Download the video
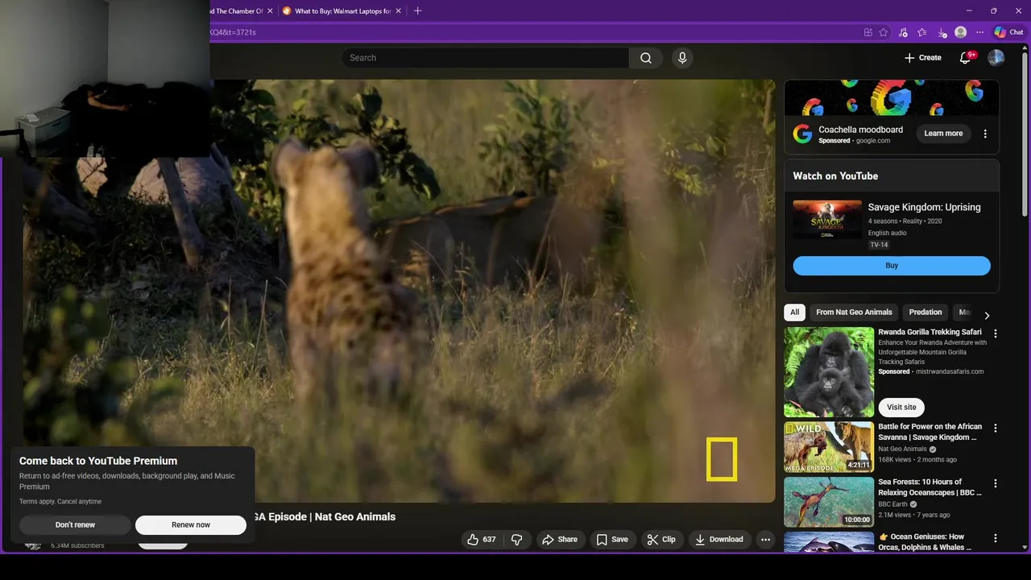 coord(719,540)
